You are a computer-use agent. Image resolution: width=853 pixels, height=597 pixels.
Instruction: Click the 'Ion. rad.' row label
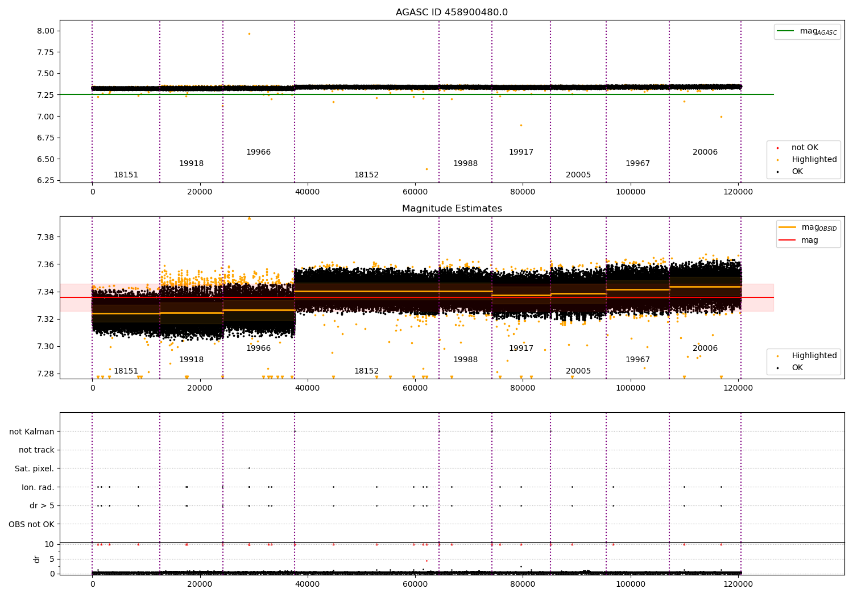click(38, 487)
